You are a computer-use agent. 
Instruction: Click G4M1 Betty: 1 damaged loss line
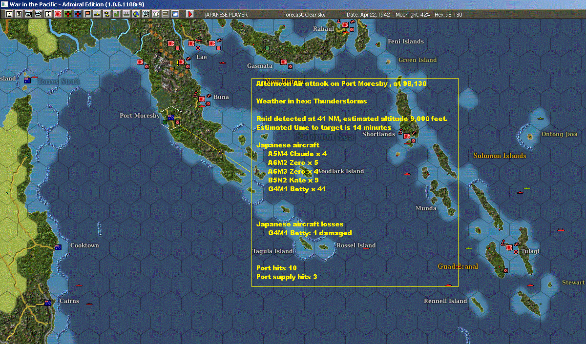coord(310,233)
